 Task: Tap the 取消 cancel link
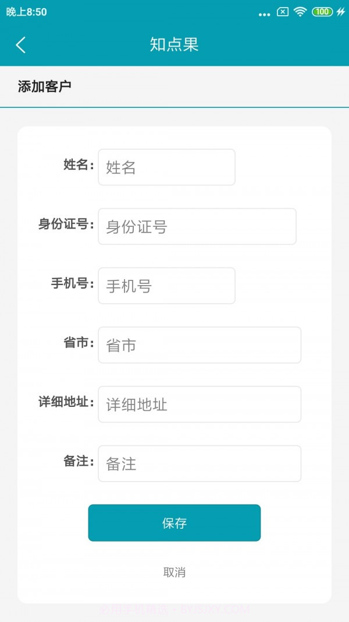click(x=174, y=572)
